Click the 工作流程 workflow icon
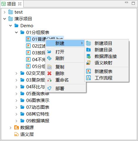The height and width of the screenshot is (141, 138). tap(88, 78)
